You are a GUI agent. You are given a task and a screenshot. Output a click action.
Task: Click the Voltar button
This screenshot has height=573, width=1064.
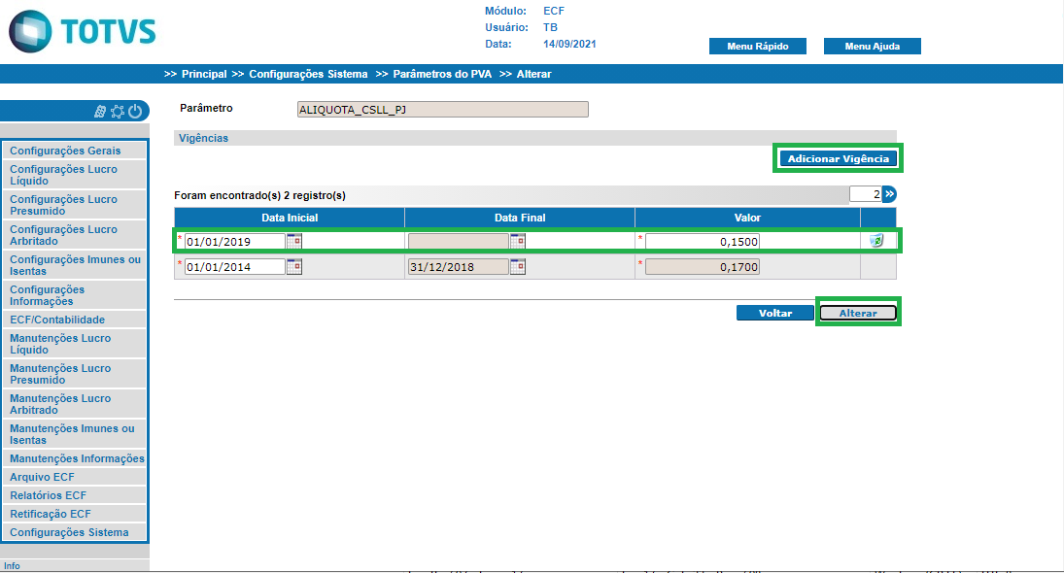[x=775, y=313]
